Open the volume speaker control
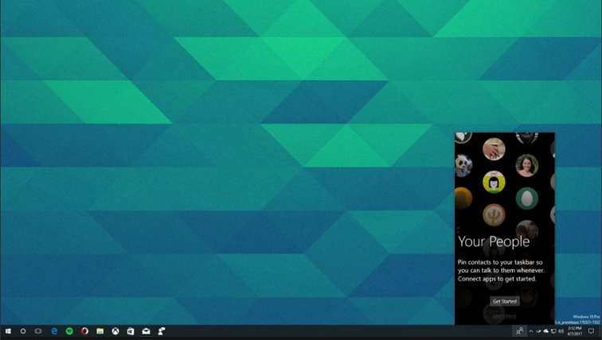This screenshot has height=340, width=602. 561,330
